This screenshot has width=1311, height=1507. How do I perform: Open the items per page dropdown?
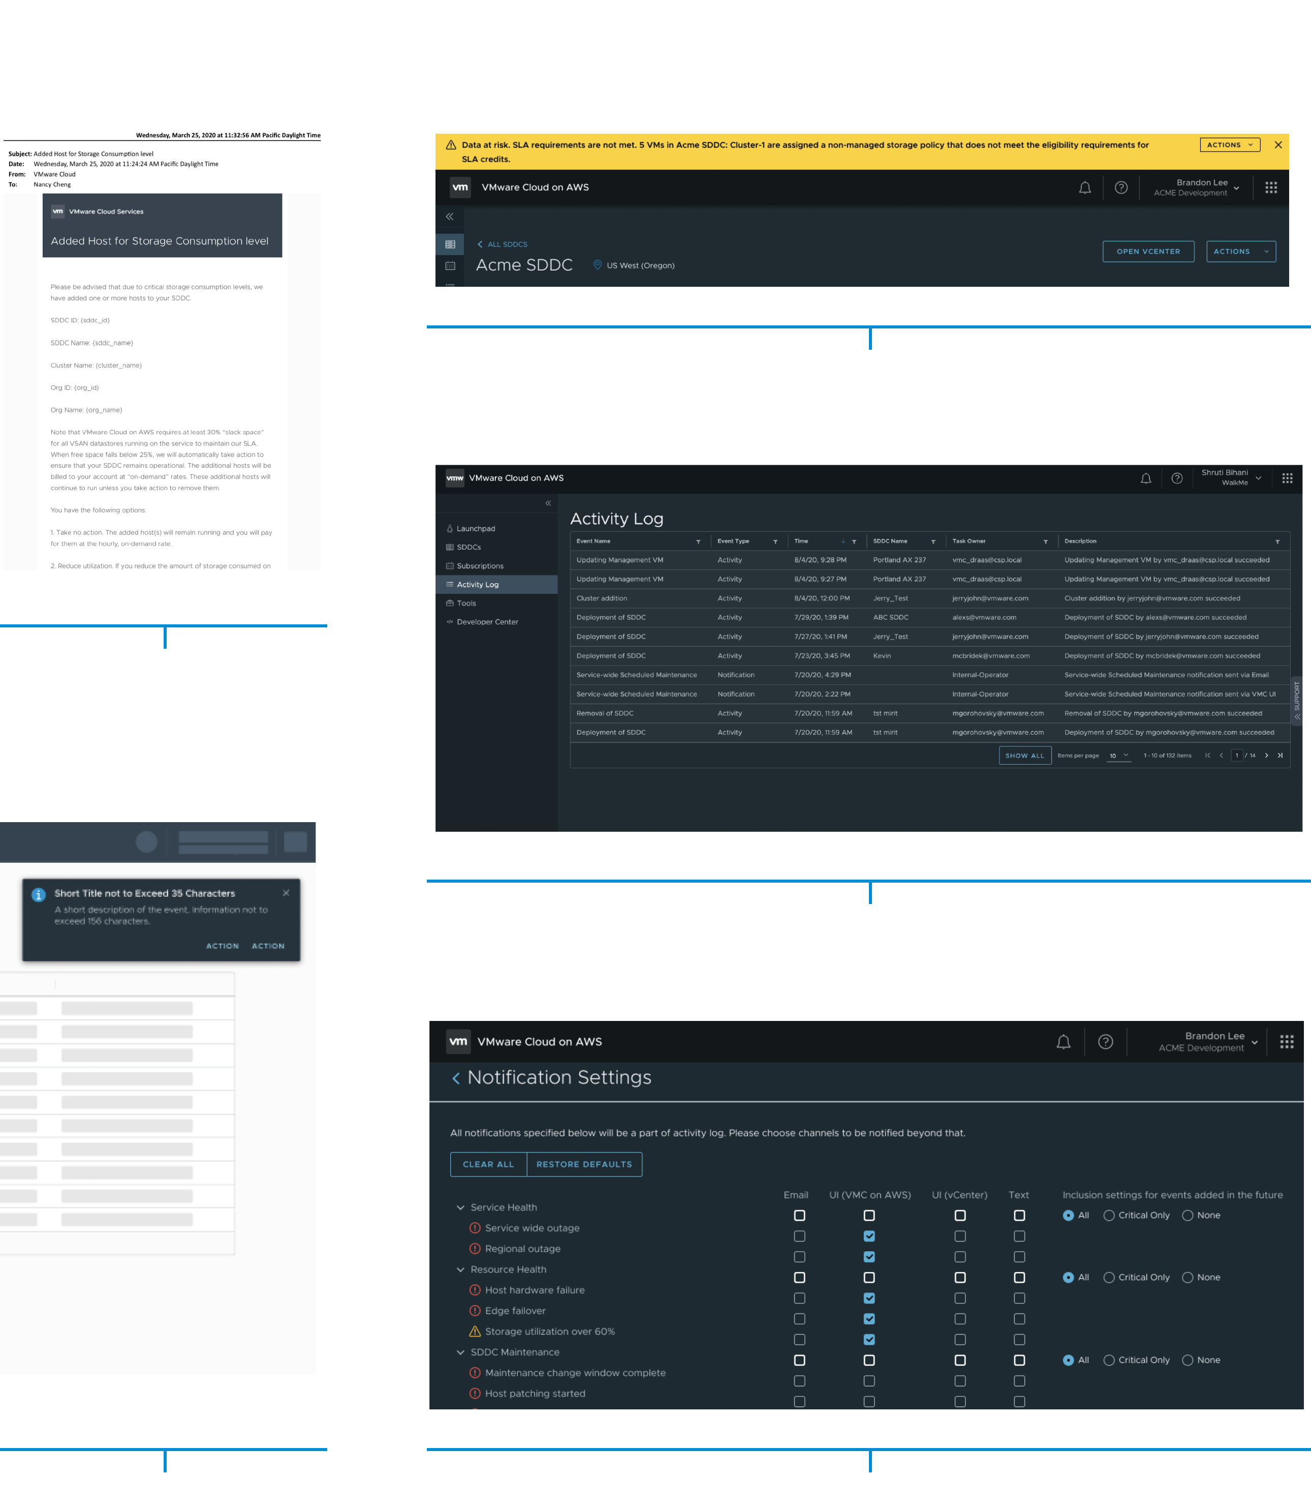tap(1118, 756)
